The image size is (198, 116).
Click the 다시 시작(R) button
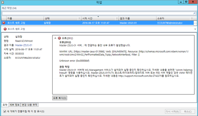[172, 112]
